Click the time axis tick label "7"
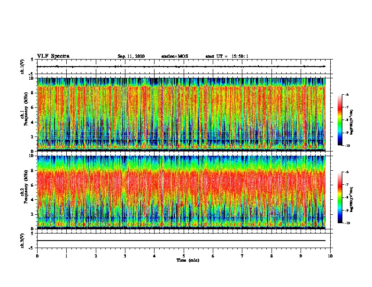The image size is (372, 287). [242, 256]
